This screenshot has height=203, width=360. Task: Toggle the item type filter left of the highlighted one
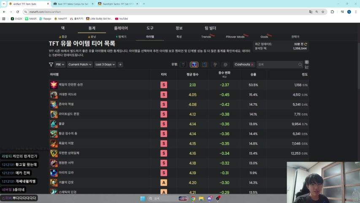coord(184,65)
